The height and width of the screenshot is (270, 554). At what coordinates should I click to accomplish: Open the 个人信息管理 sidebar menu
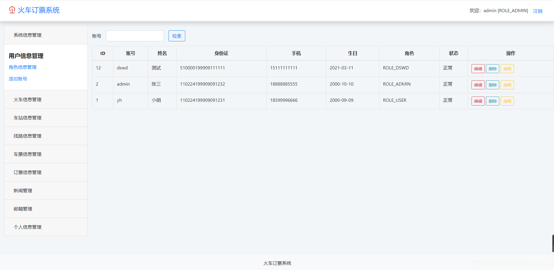point(46,227)
